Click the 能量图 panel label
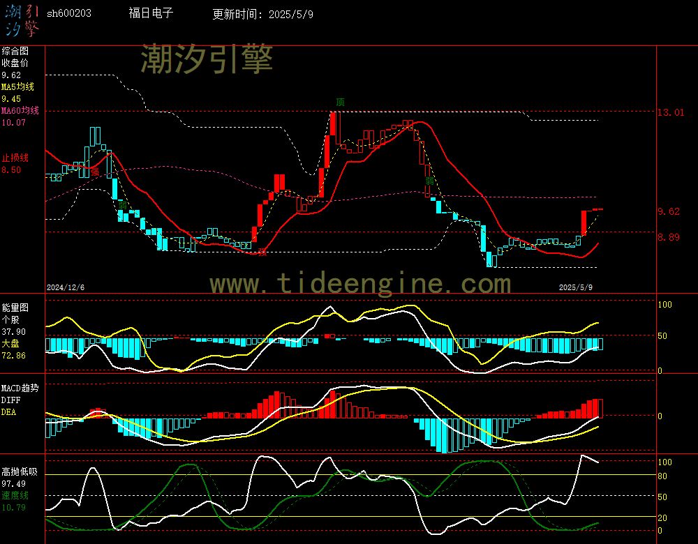 [15, 308]
